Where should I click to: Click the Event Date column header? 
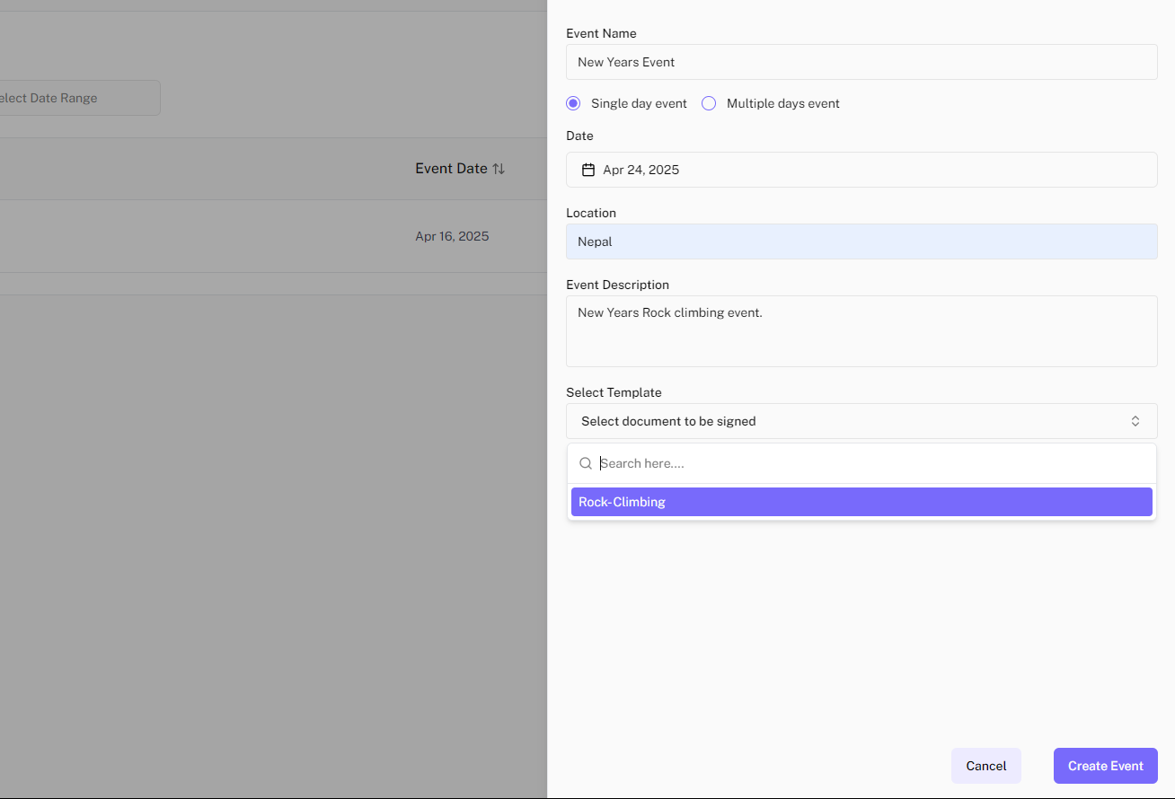click(451, 169)
